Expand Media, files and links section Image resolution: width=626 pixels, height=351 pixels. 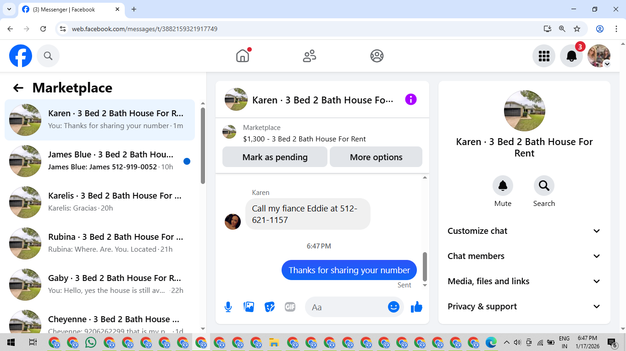tap(524, 281)
